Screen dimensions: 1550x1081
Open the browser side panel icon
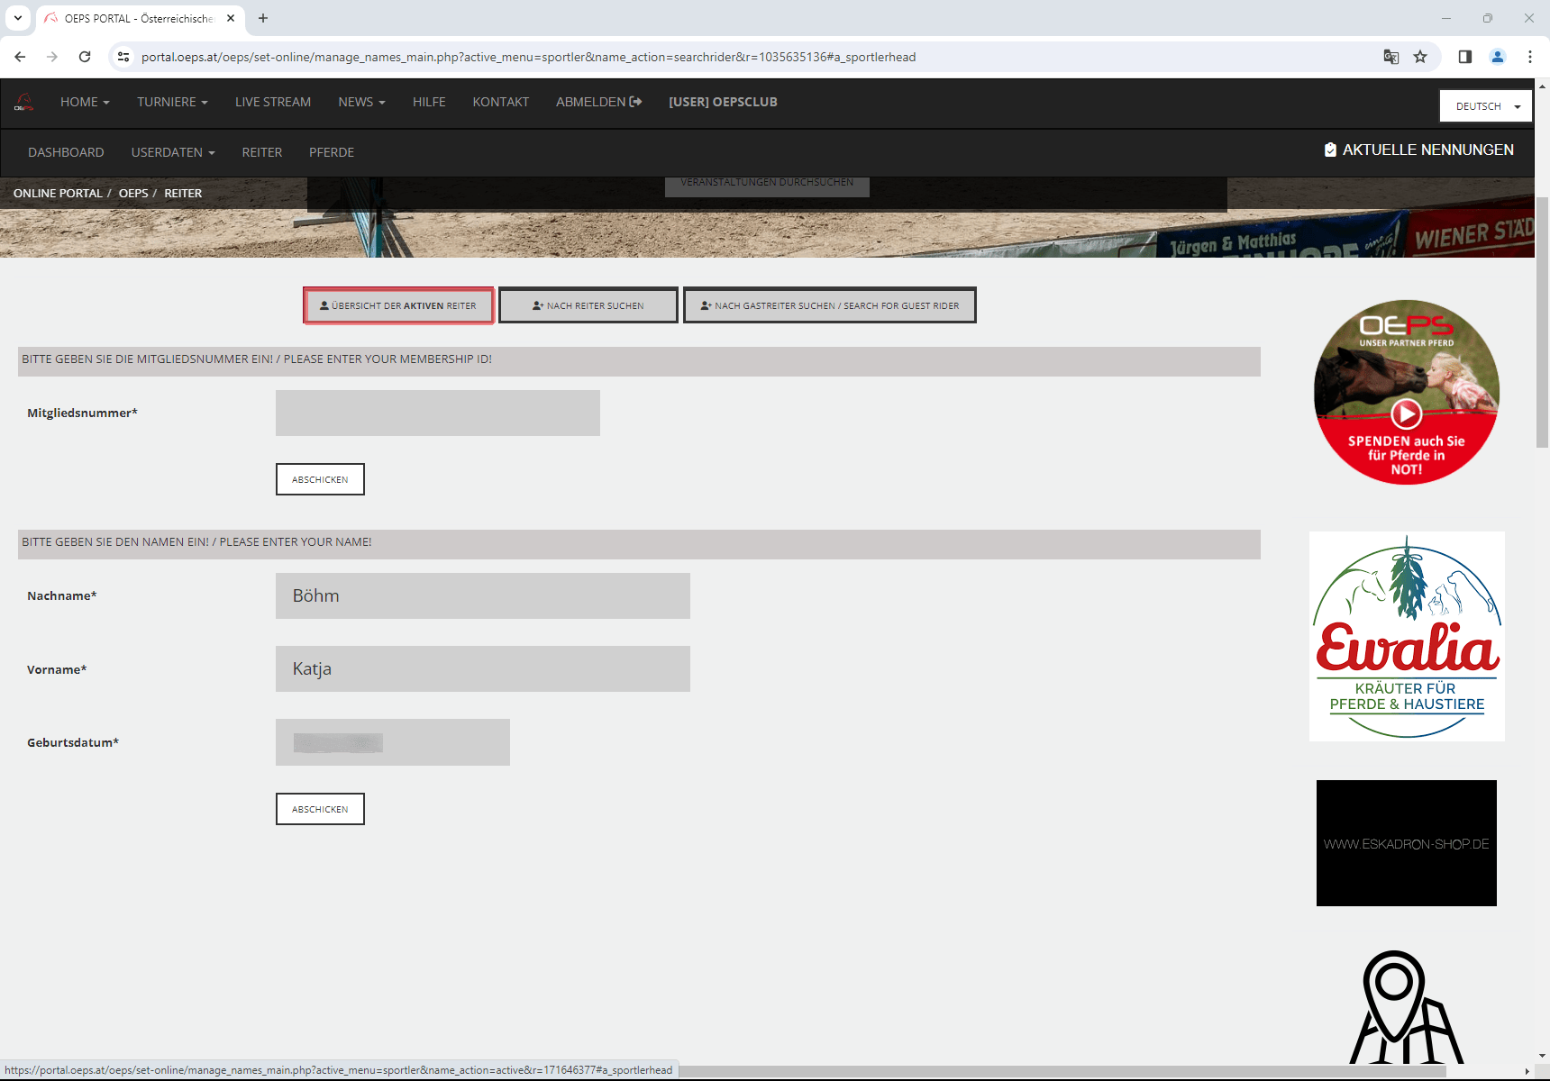click(1465, 57)
